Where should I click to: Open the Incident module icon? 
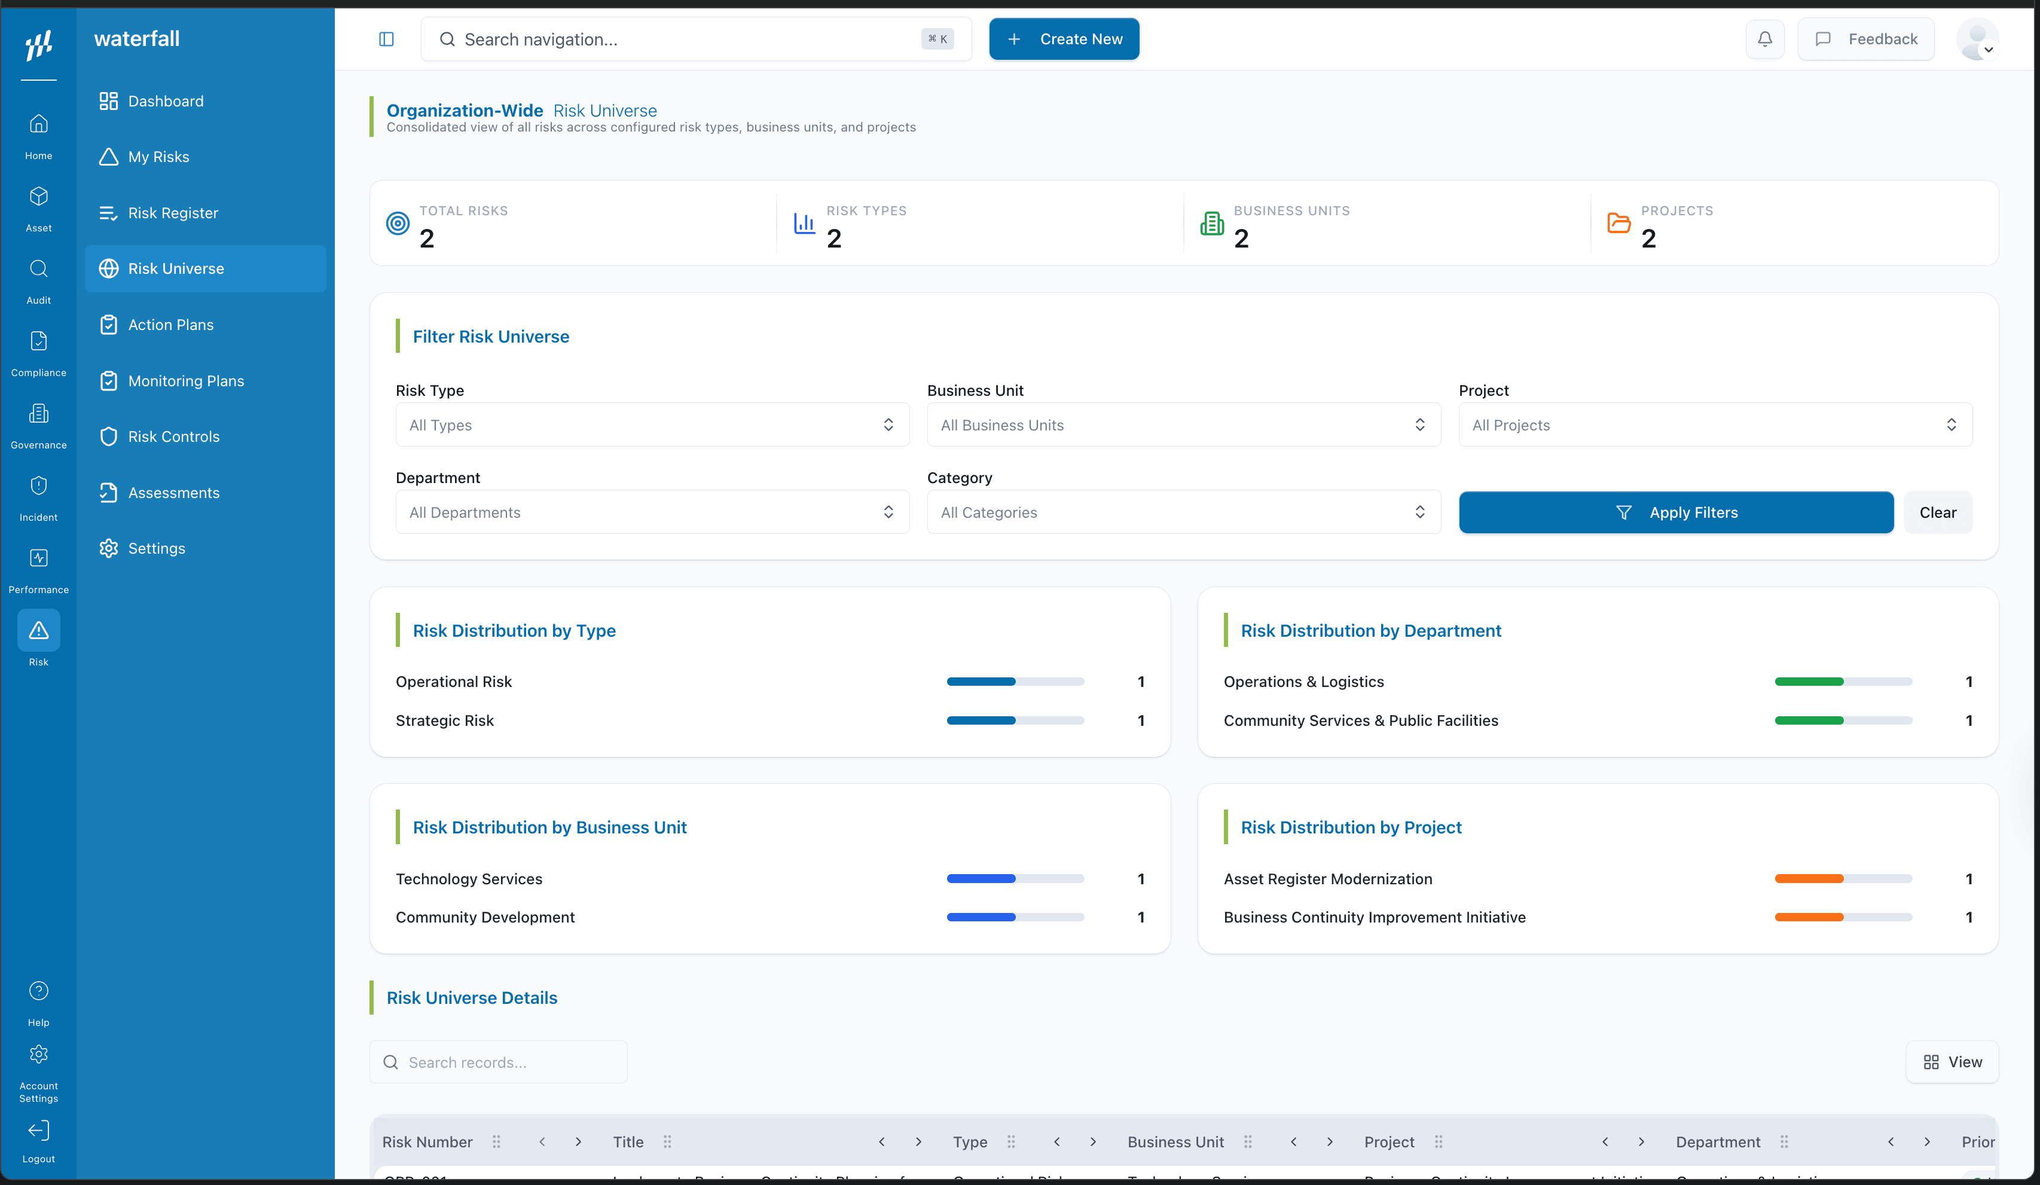point(38,485)
